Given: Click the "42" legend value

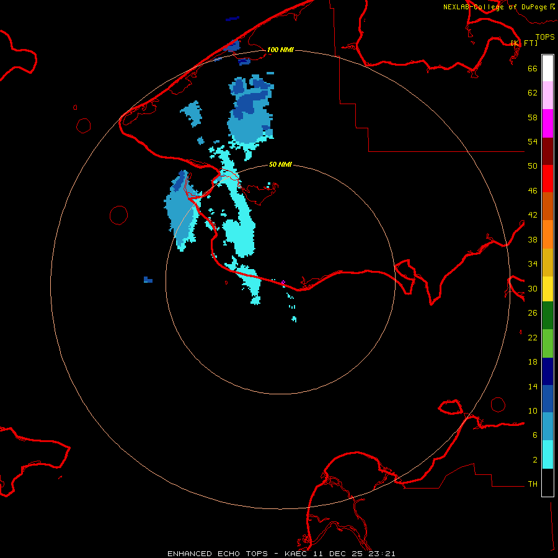Looking at the screenshot, I should click(533, 215).
